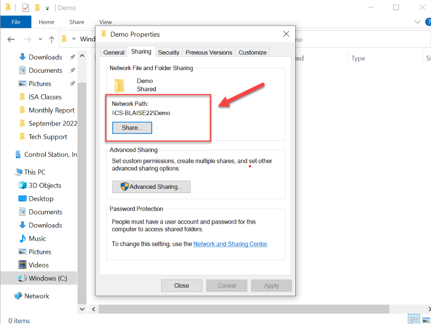Open Pictures under This PC
The height and width of the screenshot is (324, 431).
(40, 252)
